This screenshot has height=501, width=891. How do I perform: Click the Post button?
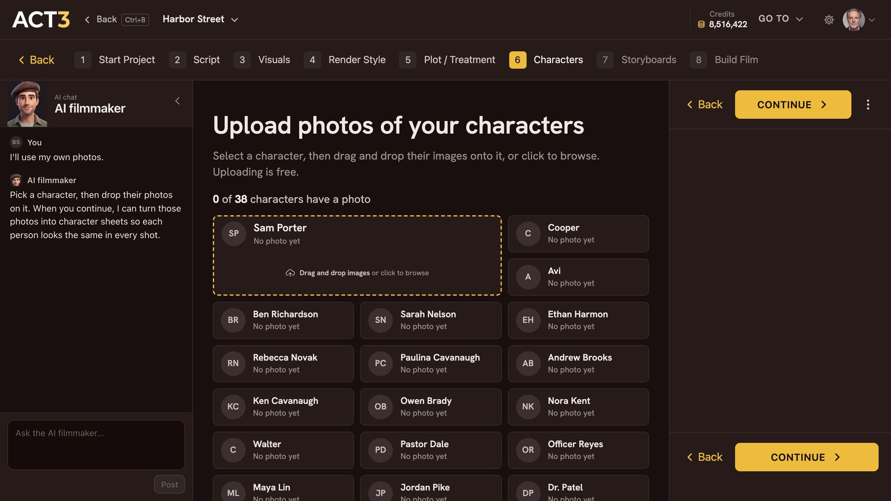tap(169, 484)
